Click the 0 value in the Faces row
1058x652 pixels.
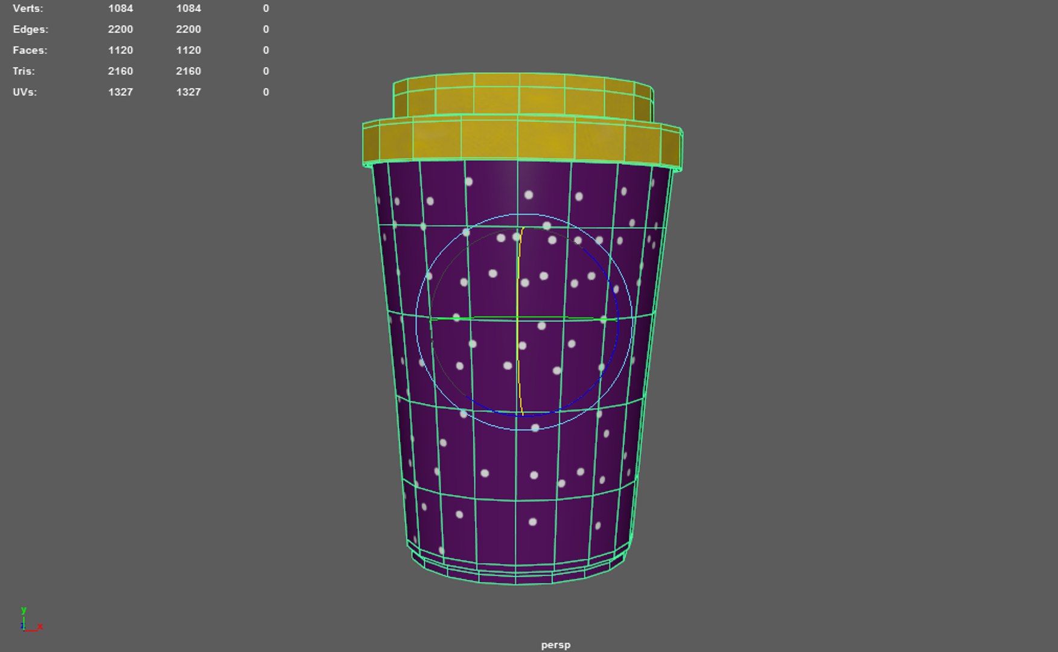point(266,50)
